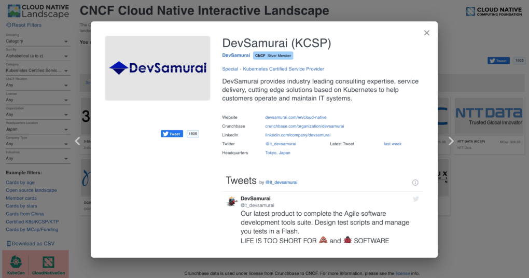Click the Certified K8s/KCSP/KTP filter link
The height and width of the screenshot is (278, 529).
point(32,222)
